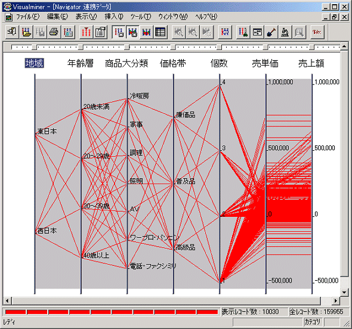Image resolution: width=352 pixels, height=329 pixels.
Task: Open the flow diagram window icon
Action: (x=257, y=32)
